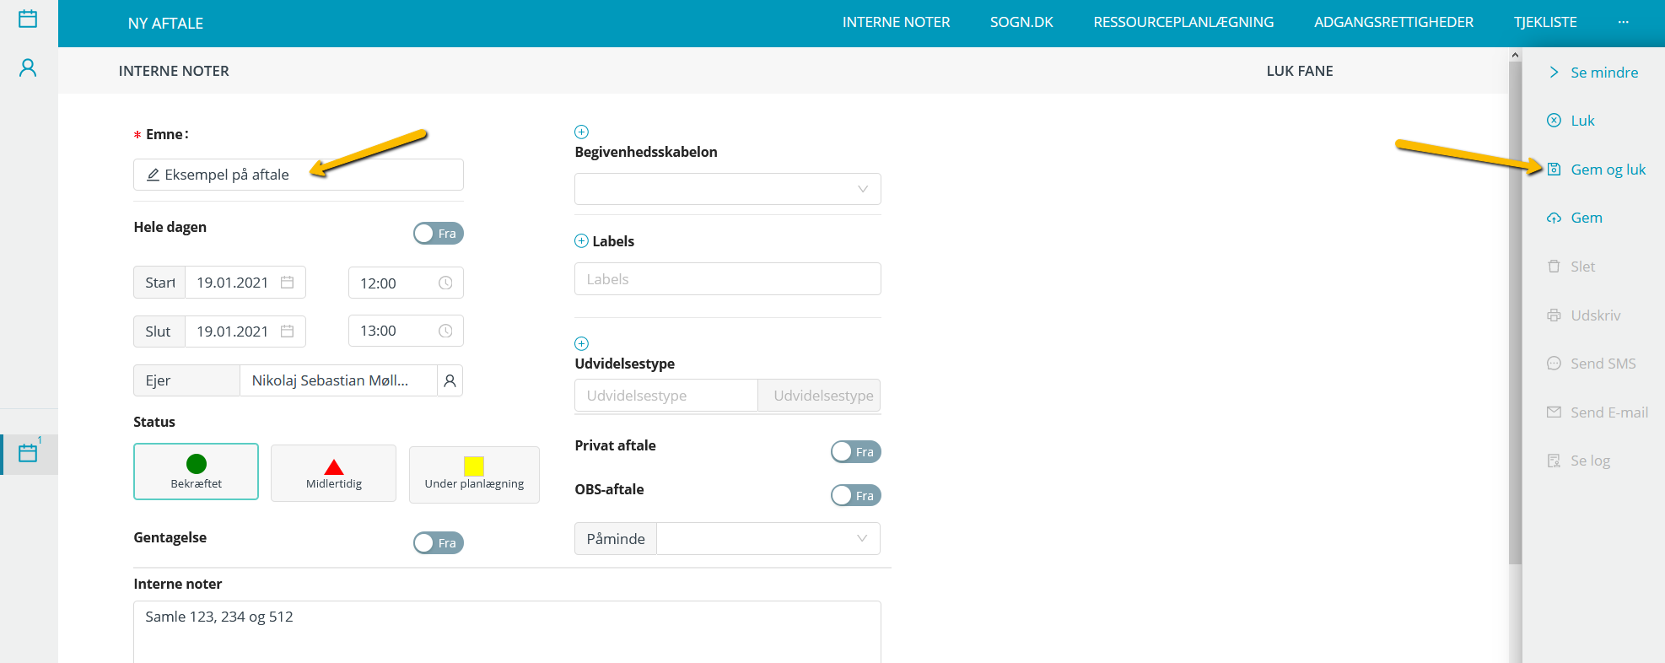Toggle the Hele dagen switch
1665x663 pixels.
(x=439, y=234)
